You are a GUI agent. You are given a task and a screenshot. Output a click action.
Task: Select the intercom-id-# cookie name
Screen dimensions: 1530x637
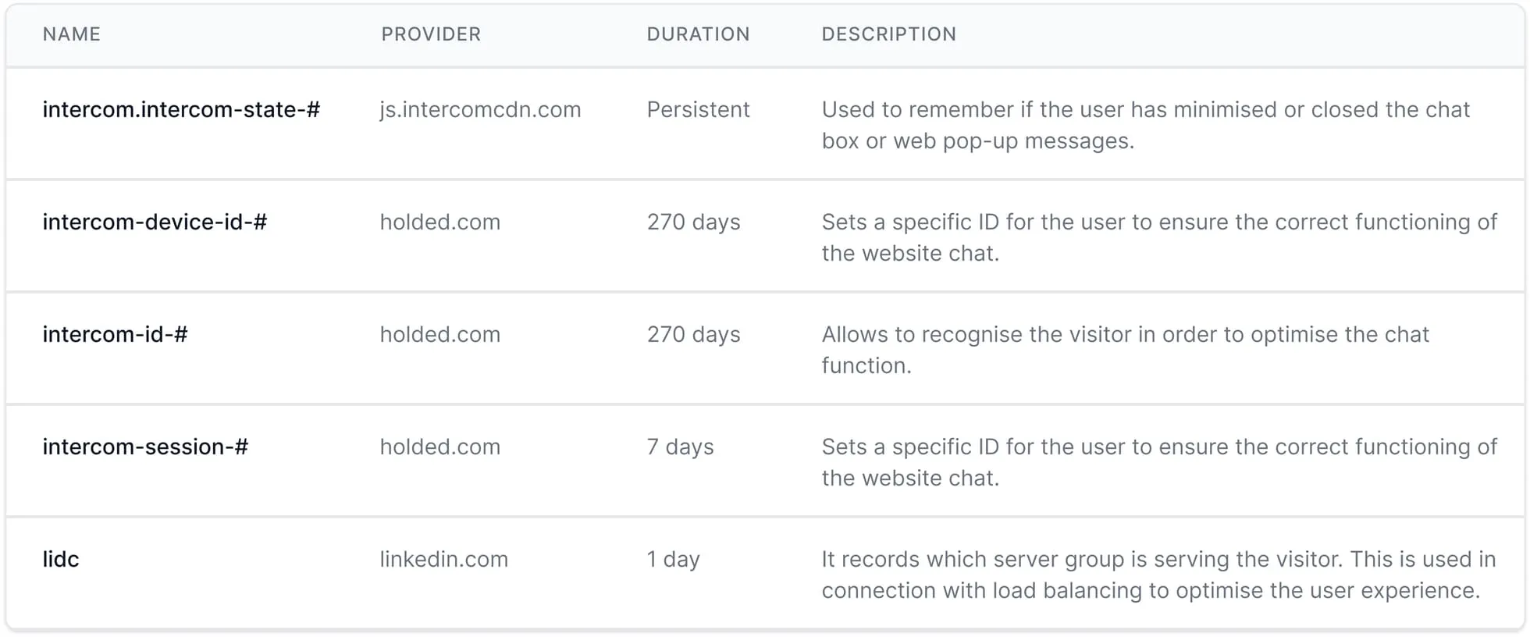(x=115, y=334)
